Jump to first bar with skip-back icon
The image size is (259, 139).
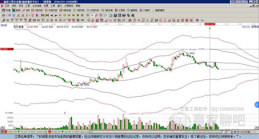[x=42, y=15]
